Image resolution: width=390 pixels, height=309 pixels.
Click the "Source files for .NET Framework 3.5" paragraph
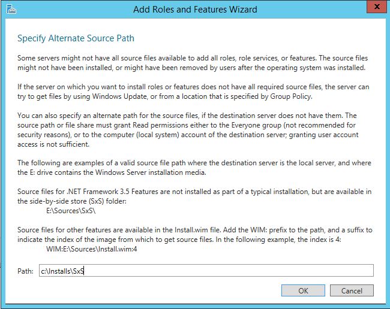click(x=192, y=196)
